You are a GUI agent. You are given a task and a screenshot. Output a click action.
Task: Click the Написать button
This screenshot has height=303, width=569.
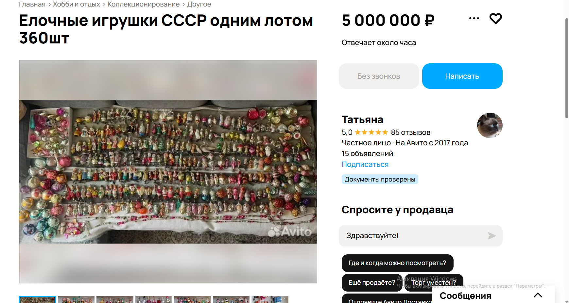click(x=462, y=76)
